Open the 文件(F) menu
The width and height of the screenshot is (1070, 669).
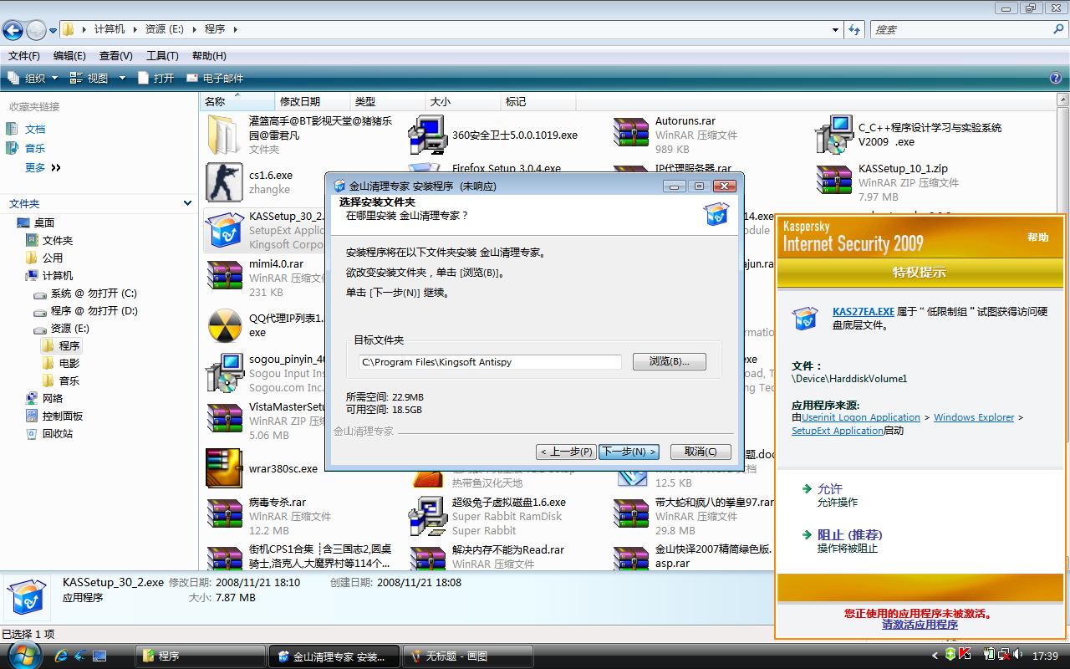(x=24, y=56)
